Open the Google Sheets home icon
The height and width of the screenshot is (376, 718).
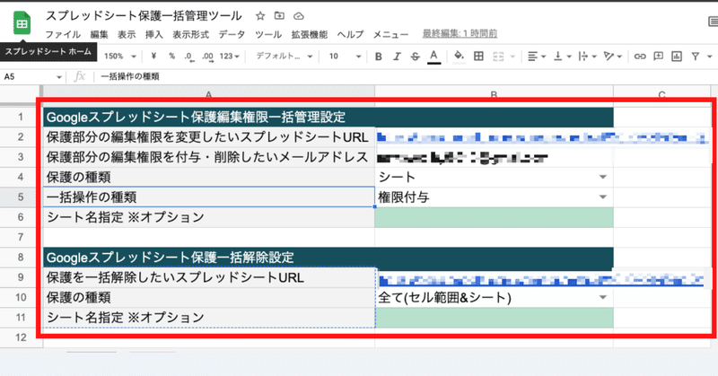(x=22, y=24)
